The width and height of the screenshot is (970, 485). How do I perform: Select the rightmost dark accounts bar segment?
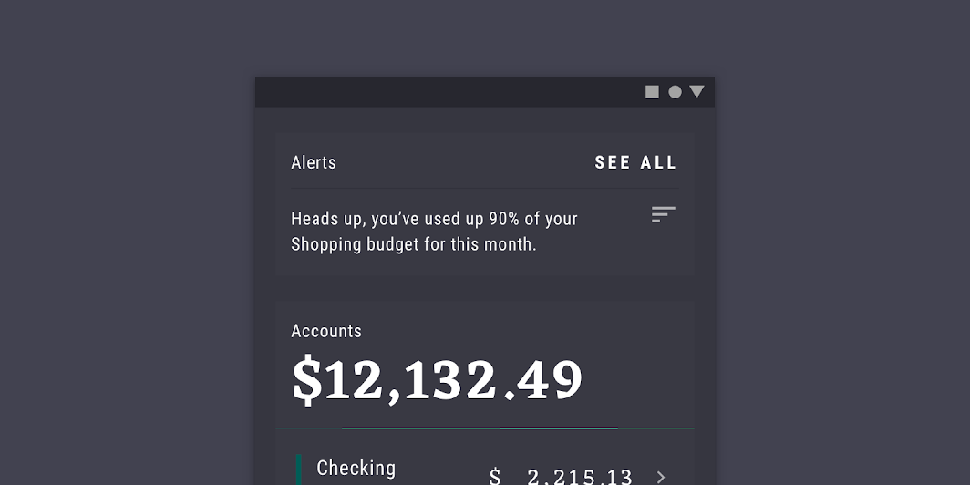pyautogui.click(x=655, y=428)
